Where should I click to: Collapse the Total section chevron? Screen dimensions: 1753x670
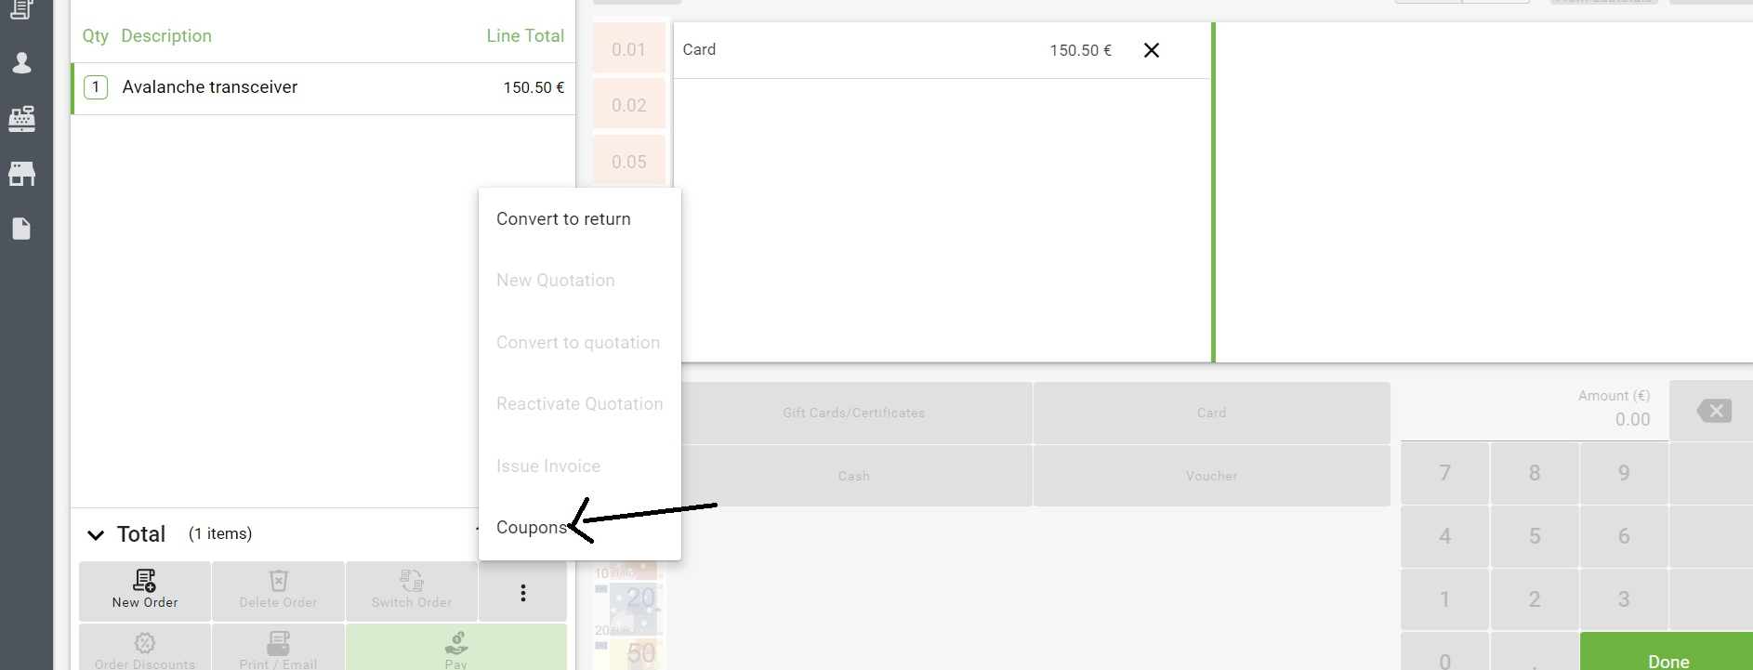point(95,534)
